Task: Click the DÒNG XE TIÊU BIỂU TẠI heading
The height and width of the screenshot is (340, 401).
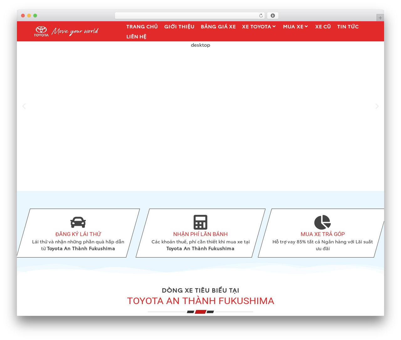Action: point(200,290)
